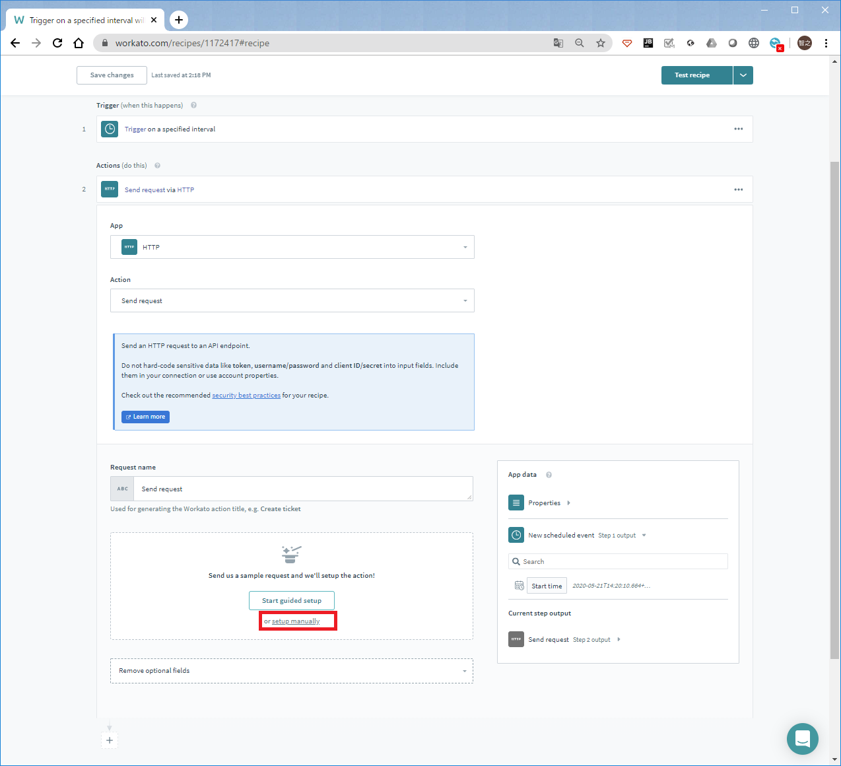The width and height of the screenshot is (841, 766).
Task: Go to the browser home page
Action: pyautogui.click(x=79, y=43)
